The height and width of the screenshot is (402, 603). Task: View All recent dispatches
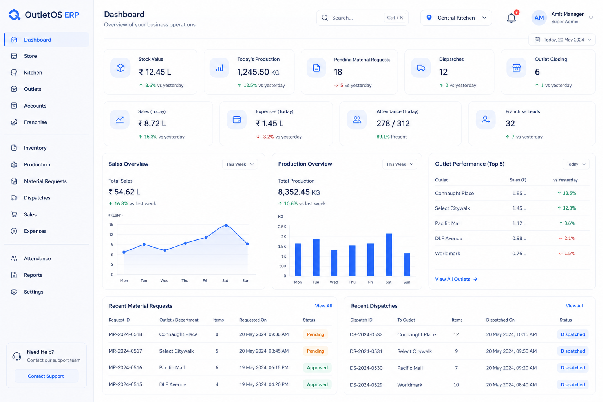click(x=574, y=306)
